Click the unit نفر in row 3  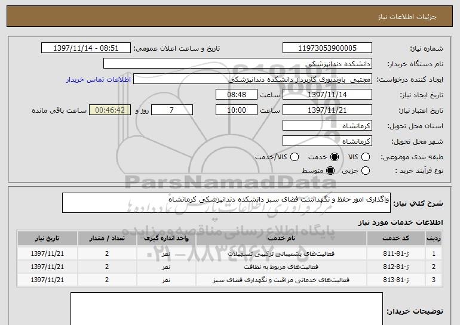[x=166, y=280]
